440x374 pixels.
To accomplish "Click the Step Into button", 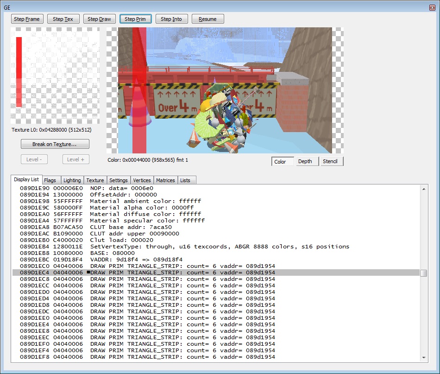I will 171,19.
